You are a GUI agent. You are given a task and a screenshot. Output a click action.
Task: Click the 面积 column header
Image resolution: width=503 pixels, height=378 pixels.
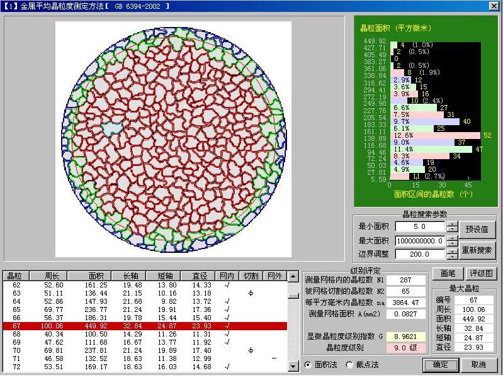96,276
